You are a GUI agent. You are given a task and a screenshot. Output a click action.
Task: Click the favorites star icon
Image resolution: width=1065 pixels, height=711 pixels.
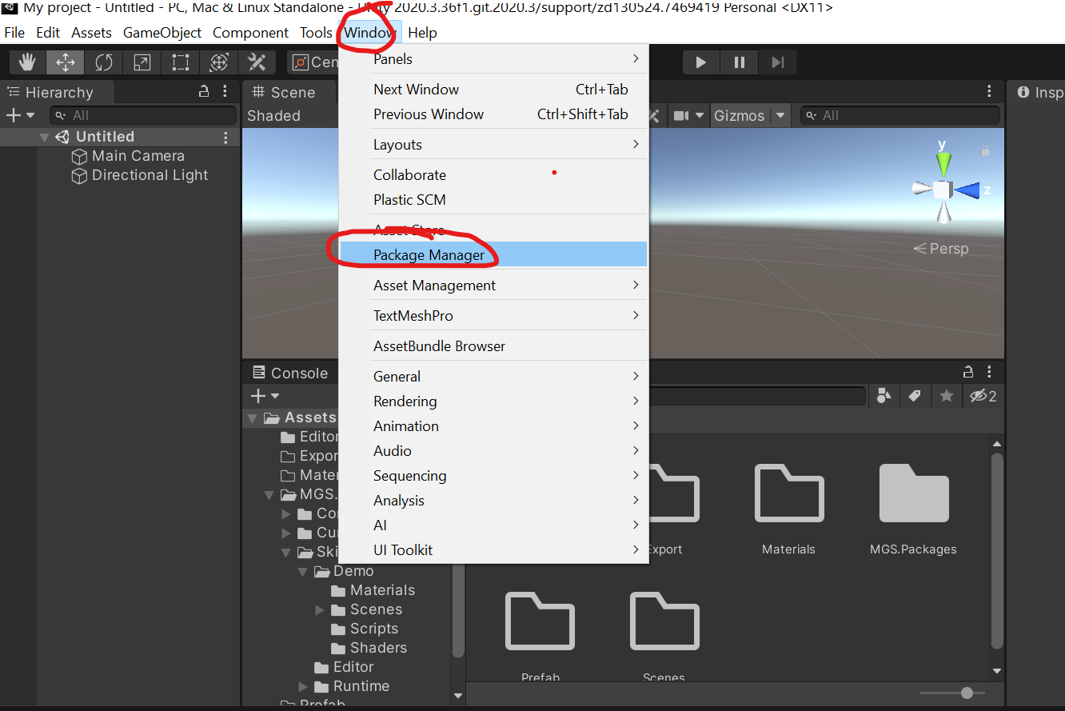pyautogui.click(x=947, y=396)
